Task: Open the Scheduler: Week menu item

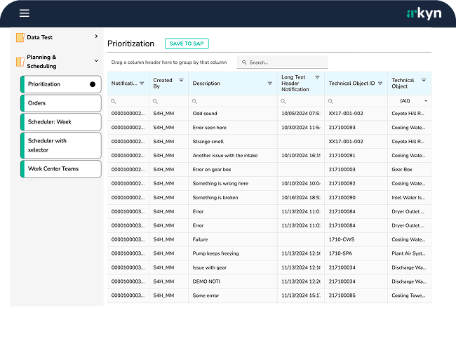Action: click(61, 122)
